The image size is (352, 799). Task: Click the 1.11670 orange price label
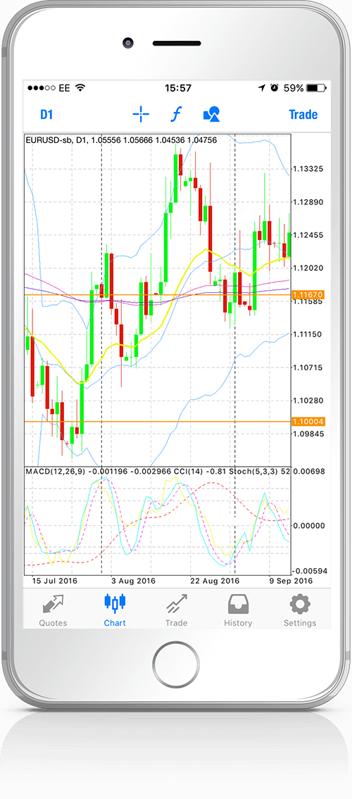(x=308, y=295)
